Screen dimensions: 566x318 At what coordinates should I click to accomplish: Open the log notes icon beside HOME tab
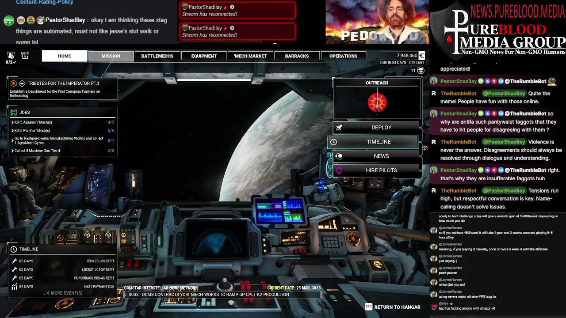pyautogui.click(x=25, y=56)
